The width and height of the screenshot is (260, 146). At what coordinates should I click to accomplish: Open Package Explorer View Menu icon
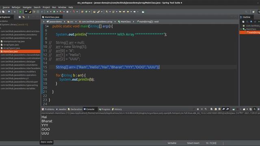tap(28, 17)
